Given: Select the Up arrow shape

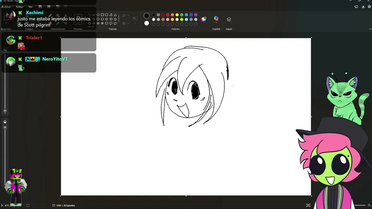Looking at the screenshot, I should click(x=115, y=19).
